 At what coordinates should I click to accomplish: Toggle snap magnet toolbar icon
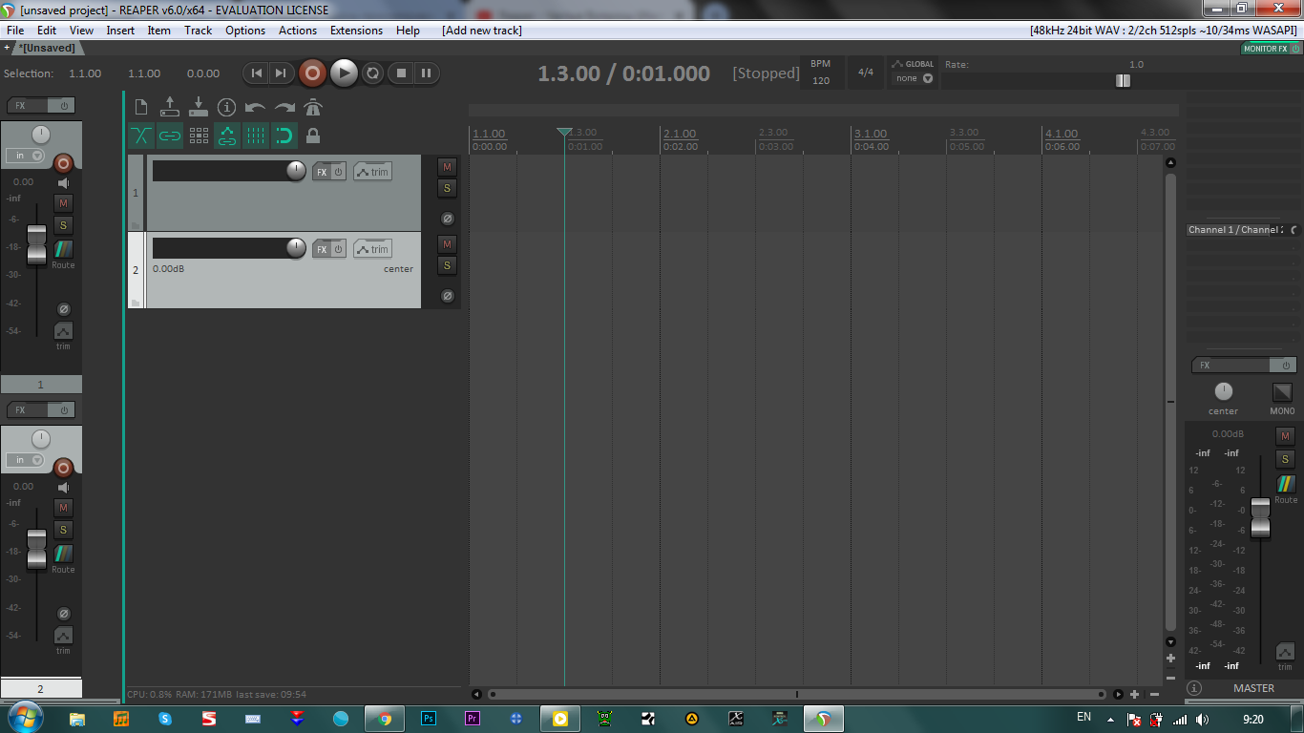coord(284,136)
